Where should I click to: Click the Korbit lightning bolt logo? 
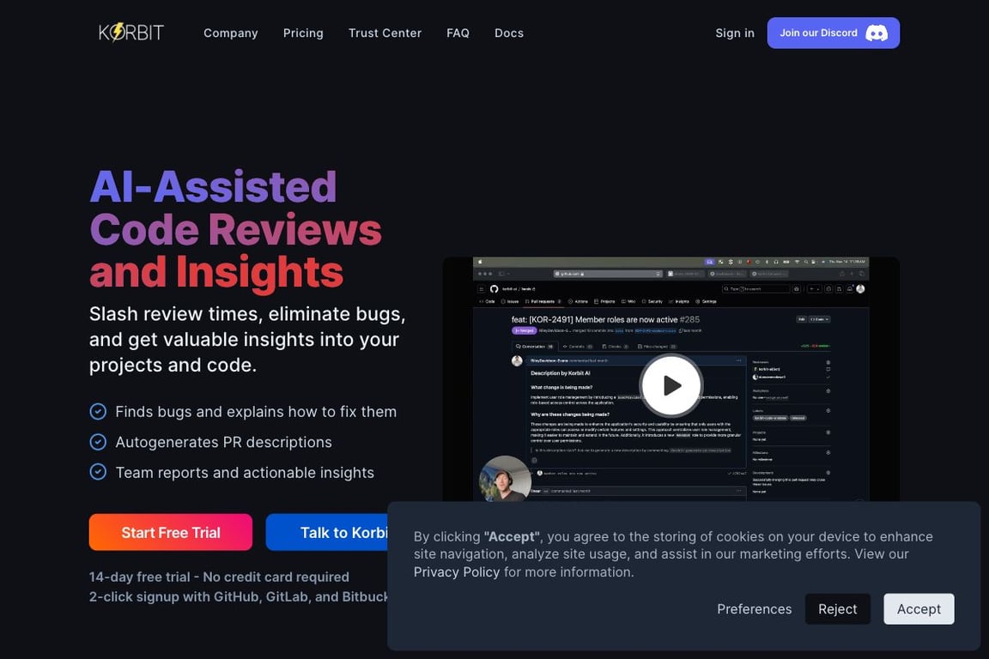tap(131, 32)
